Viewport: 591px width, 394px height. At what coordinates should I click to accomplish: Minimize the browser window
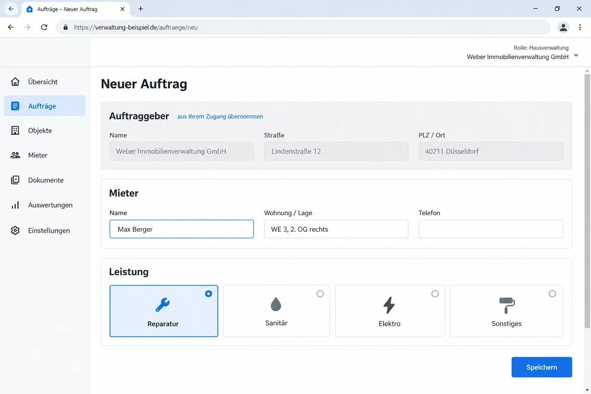[x=535, y=9]
